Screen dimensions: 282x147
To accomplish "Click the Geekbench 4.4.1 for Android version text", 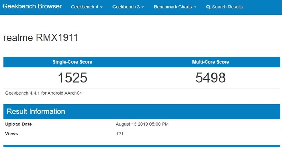I will tap(44, 93).
